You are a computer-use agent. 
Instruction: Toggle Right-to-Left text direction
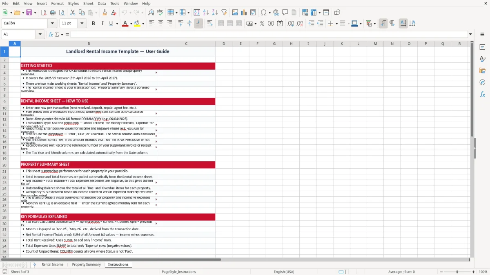click(392, 24)
